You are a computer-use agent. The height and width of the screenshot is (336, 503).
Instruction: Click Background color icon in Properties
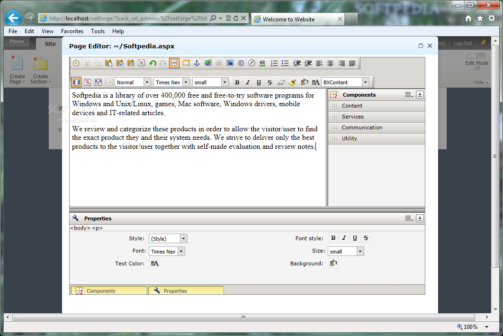coord(333,263)
